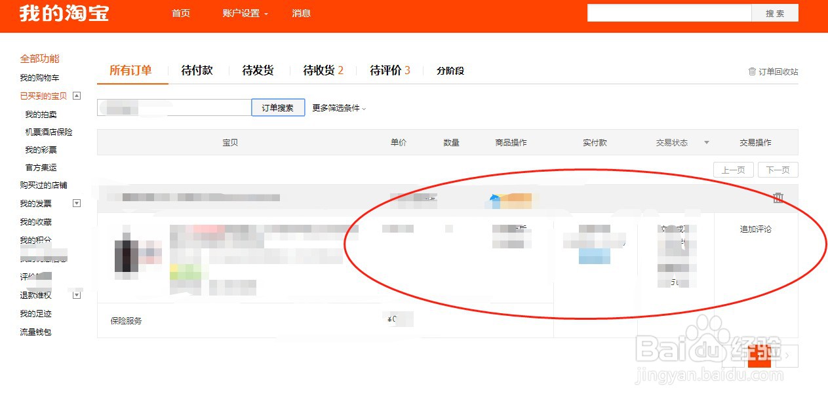Click the 搜索 search button
The height and width of the screenshot is (403, 828).
click(775, 12)
